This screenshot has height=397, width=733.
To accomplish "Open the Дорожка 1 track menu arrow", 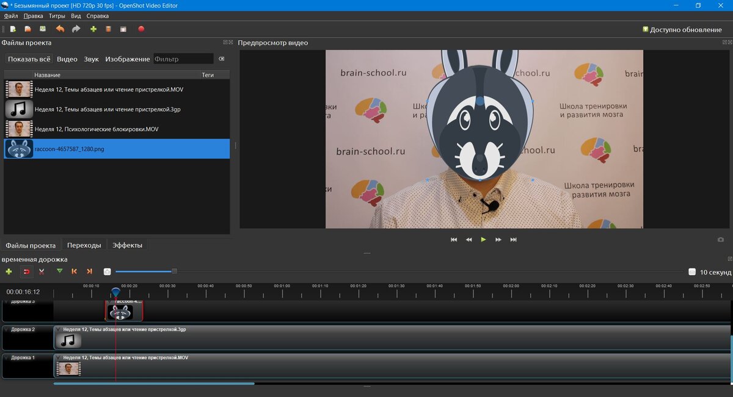I will pyautogui.click(x=6, y=357).
